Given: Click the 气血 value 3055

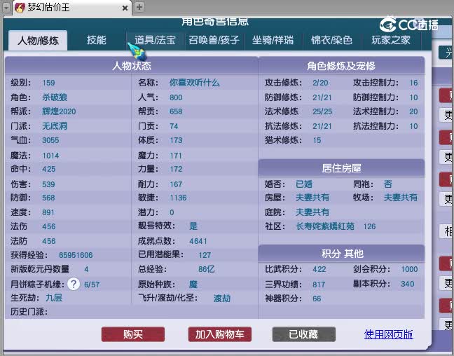Looking at the screenshot, I should (x=50, y=140).
